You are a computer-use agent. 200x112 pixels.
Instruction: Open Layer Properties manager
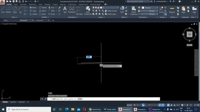click(88, 11)
